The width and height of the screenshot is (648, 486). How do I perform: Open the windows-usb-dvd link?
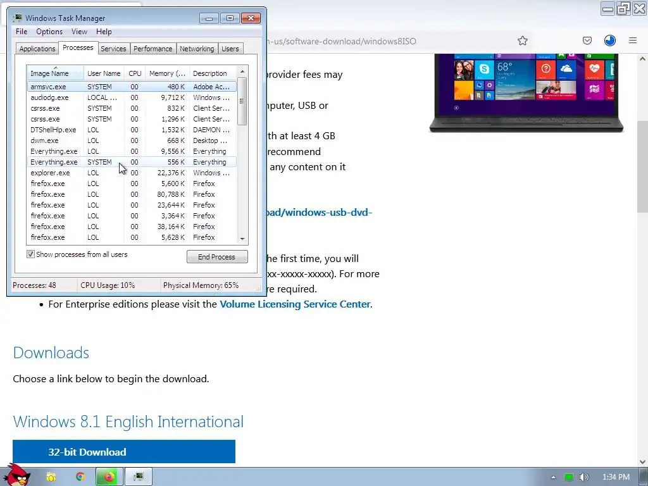tap(320, 213)
